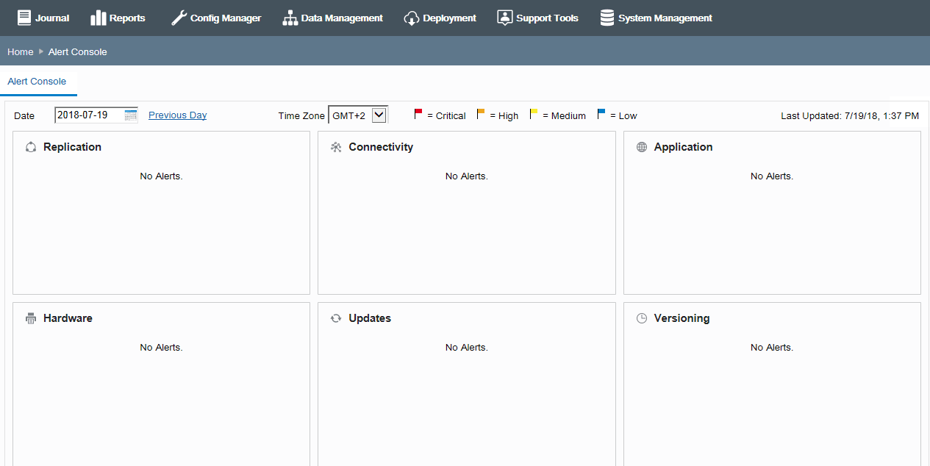
Task: Open the calendar date picker icon
Action: click(x=131, y=115)
